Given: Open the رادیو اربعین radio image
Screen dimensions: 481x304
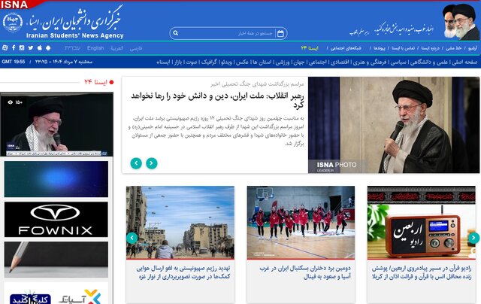Looking at the screenshot, I should pos(422,222).
